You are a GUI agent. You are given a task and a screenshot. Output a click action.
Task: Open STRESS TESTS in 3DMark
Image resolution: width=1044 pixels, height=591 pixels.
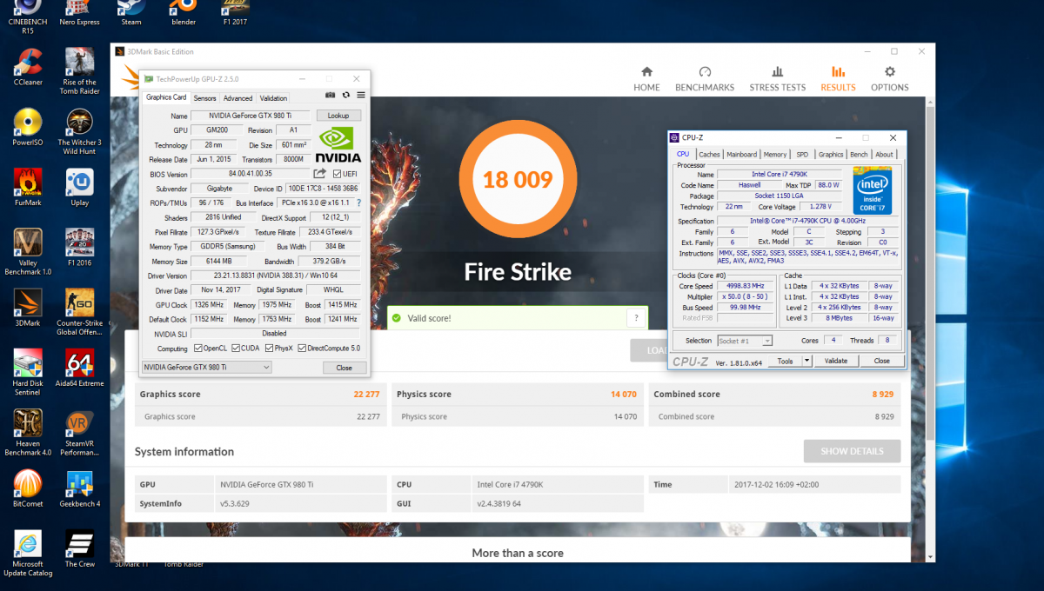[x=778, y=78]
